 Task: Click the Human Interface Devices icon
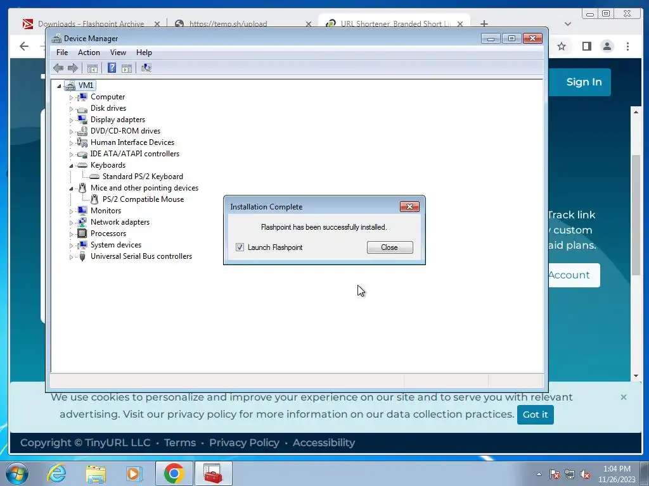click(82, 142)
